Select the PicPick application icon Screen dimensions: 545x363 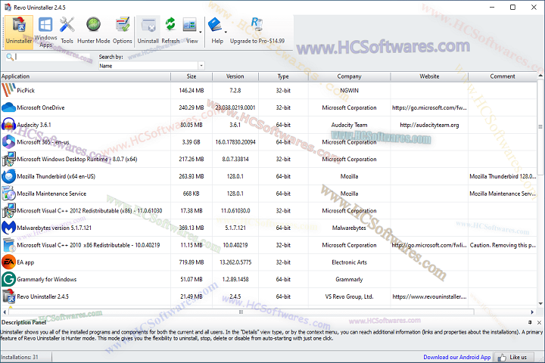coord(8,90)
